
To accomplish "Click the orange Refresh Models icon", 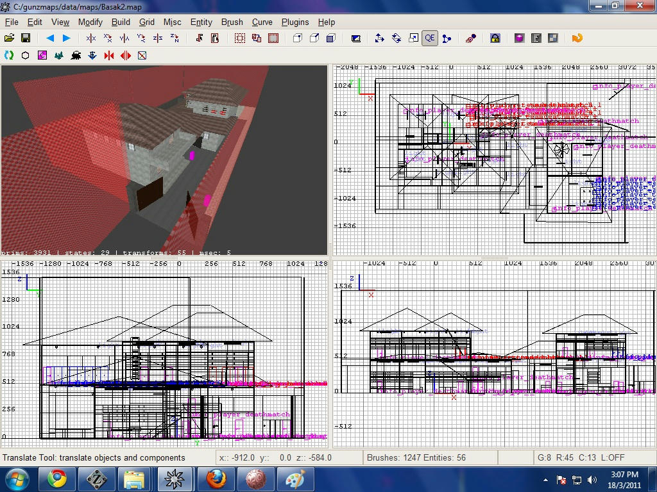I will 577,38.
